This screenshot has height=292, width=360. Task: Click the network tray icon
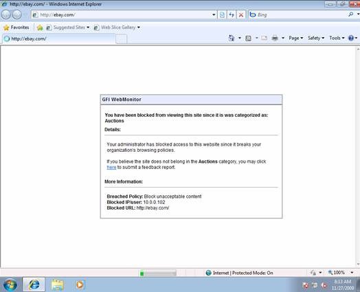tap(315, 285)
